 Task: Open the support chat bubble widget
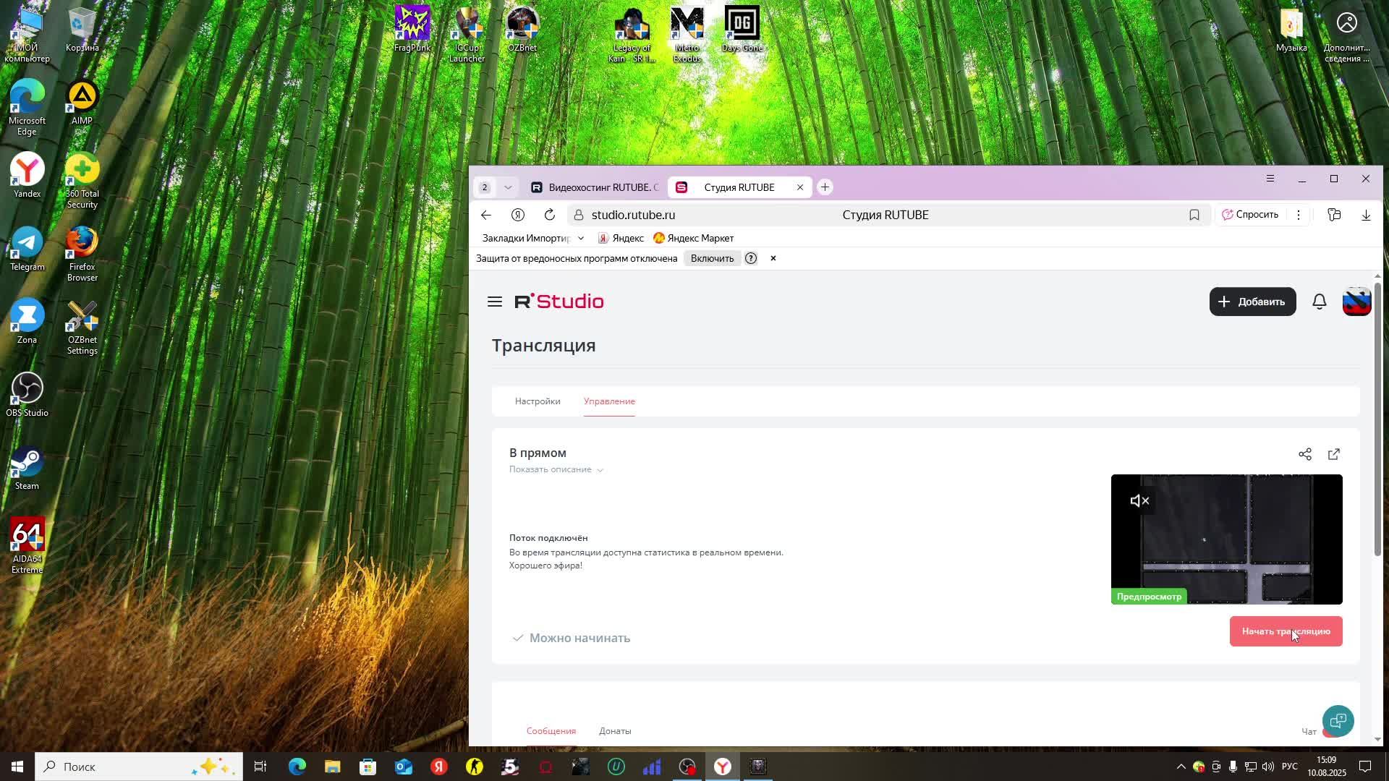coord(1338,720)
